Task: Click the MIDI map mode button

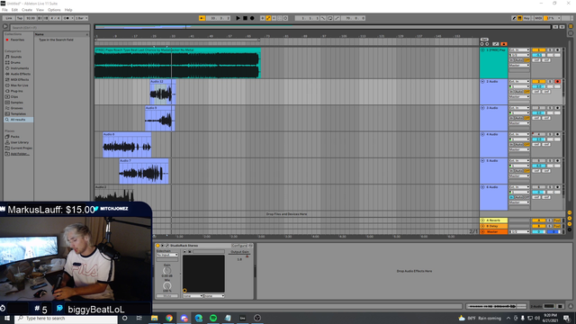Action: click(x=538, y=18)
